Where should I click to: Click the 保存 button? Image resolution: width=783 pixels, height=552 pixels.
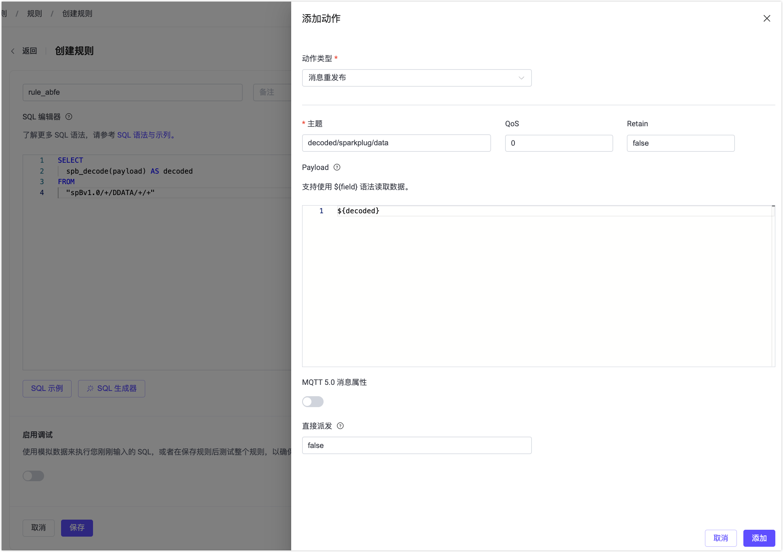[77, 528]
